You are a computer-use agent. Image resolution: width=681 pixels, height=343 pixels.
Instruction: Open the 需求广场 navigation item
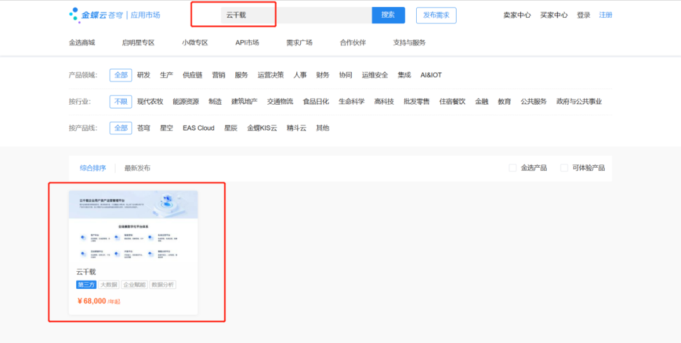[x=300, y=43]
